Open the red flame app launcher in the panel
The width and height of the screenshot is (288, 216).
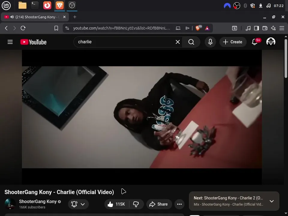47,5
